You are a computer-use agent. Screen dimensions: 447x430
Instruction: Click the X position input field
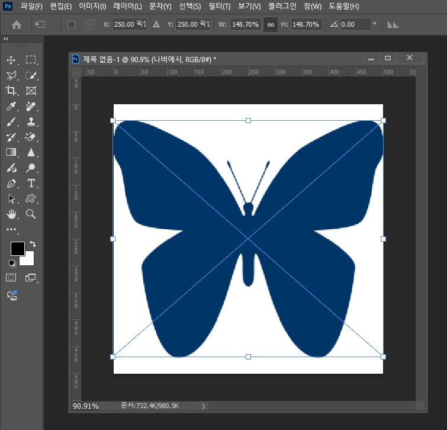[130, 24]
